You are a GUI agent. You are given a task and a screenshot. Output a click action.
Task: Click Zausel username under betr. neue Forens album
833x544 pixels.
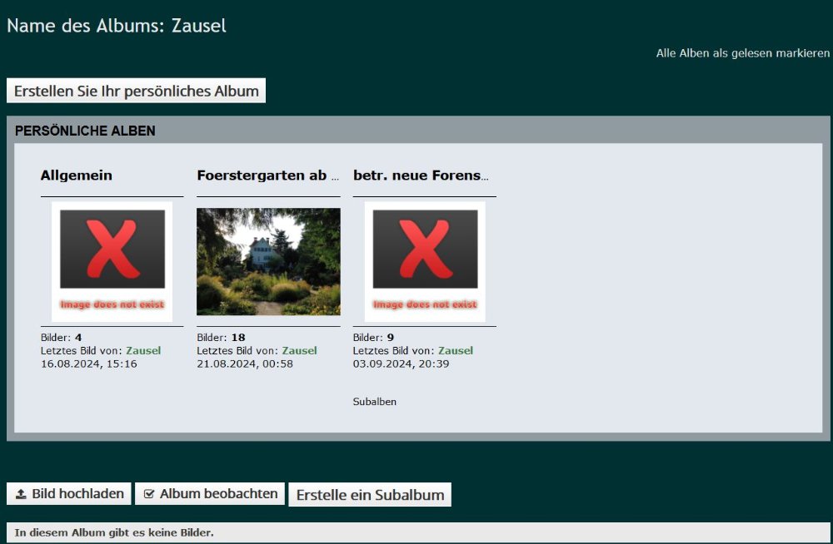point(456,351)
